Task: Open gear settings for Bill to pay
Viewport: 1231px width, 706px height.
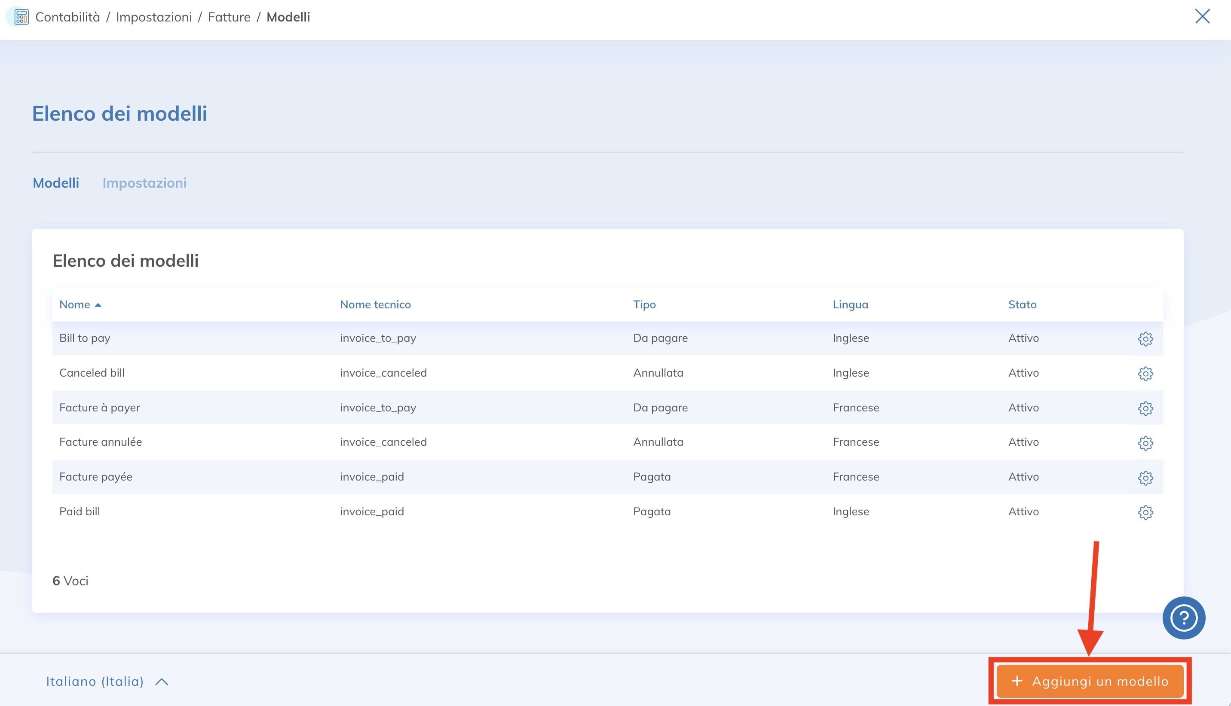Action: (1145, 338)
